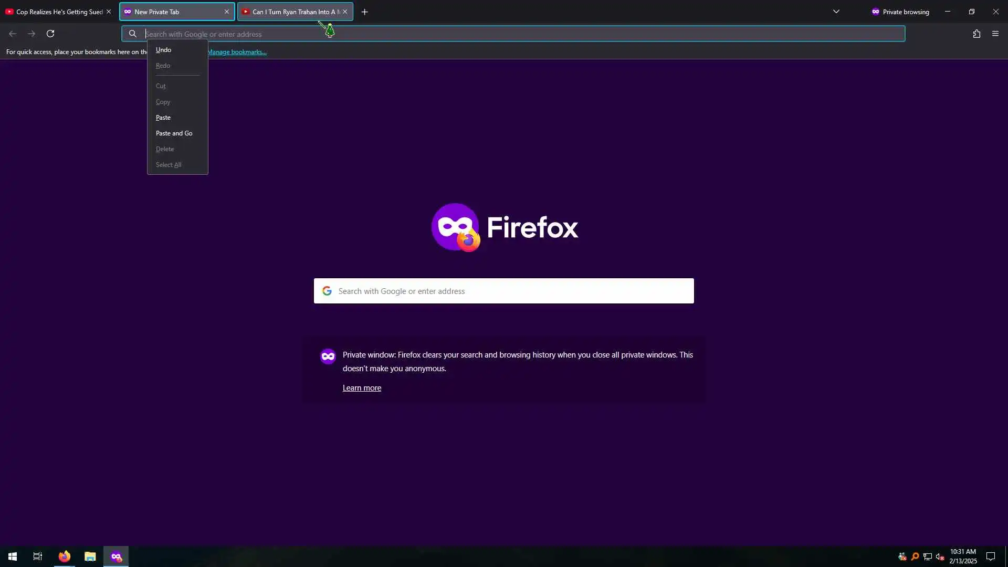
Task: Open the Windows Start menu
Action: 13,556
